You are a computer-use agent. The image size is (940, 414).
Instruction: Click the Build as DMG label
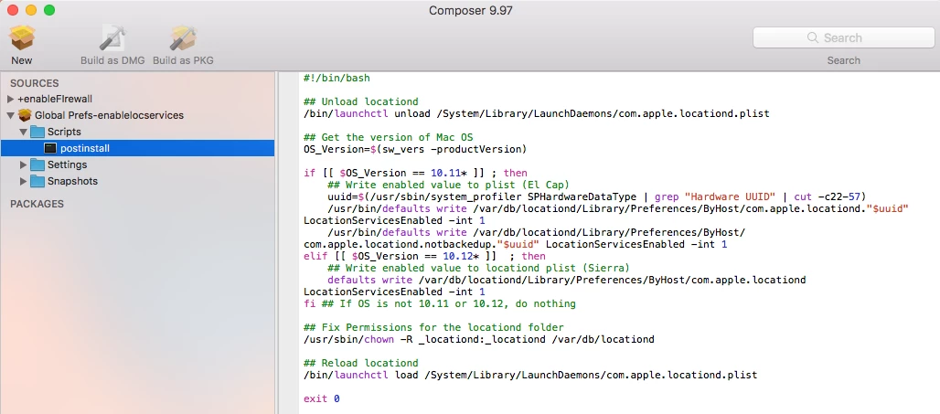click(x=112, y=60)
